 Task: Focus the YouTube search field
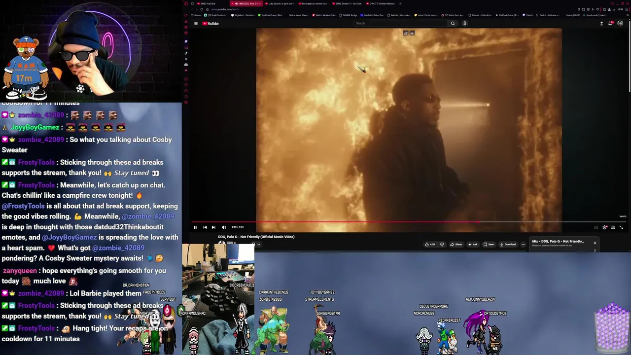point(401,23)
